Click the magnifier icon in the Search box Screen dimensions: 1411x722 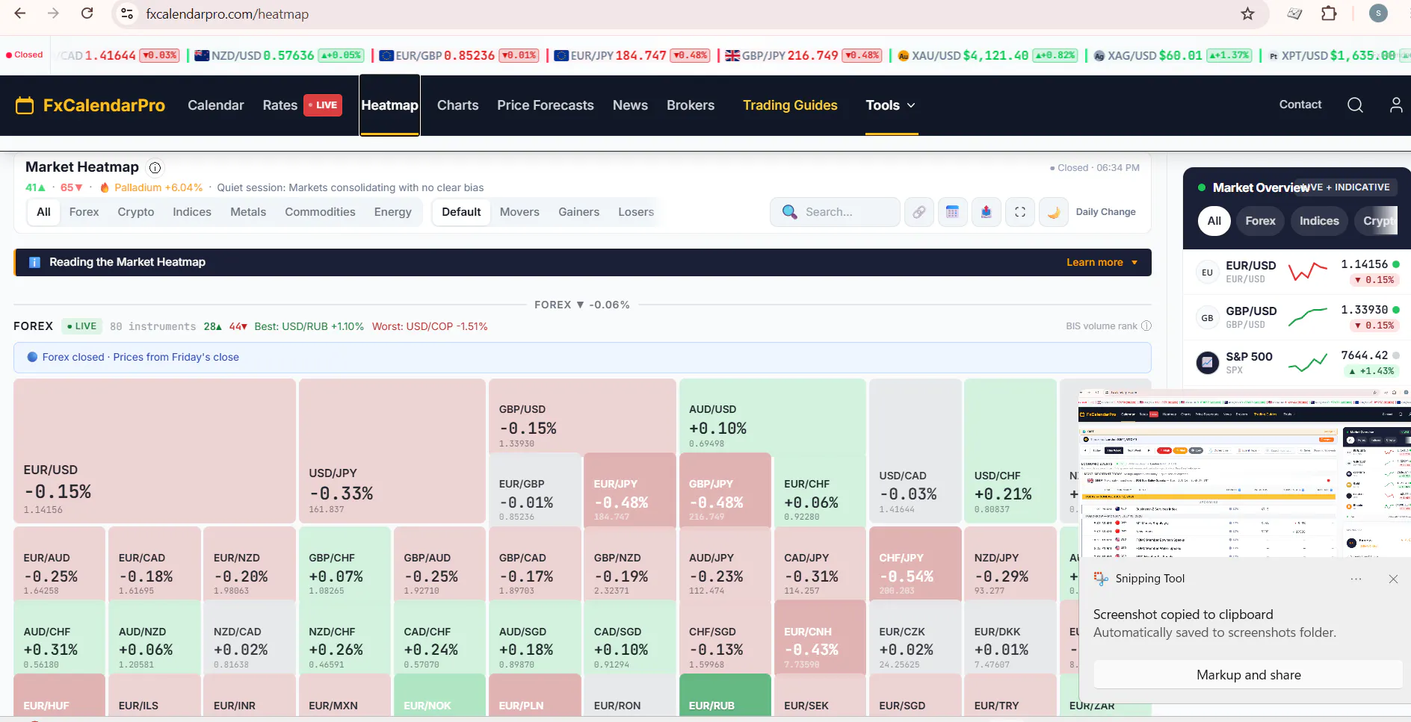(789, 212)
